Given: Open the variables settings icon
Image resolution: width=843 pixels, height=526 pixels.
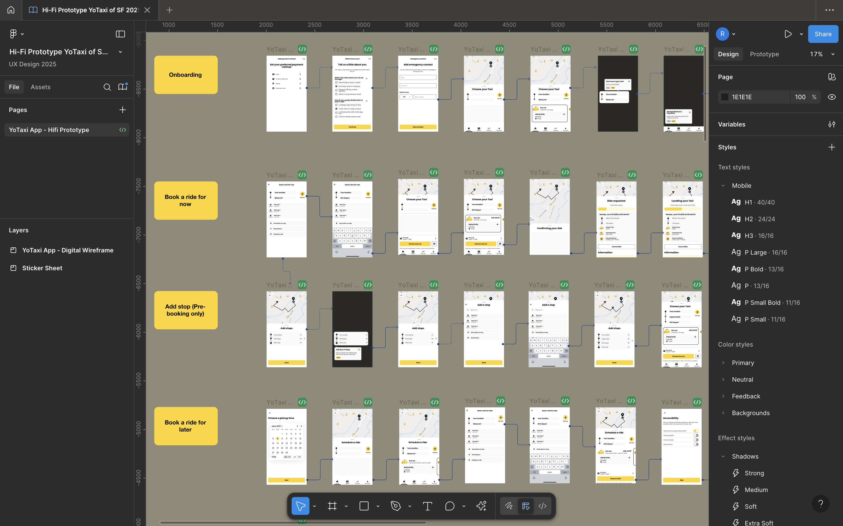Looking at the screenshot, I should pyautogui.click(x=832, y=124).
